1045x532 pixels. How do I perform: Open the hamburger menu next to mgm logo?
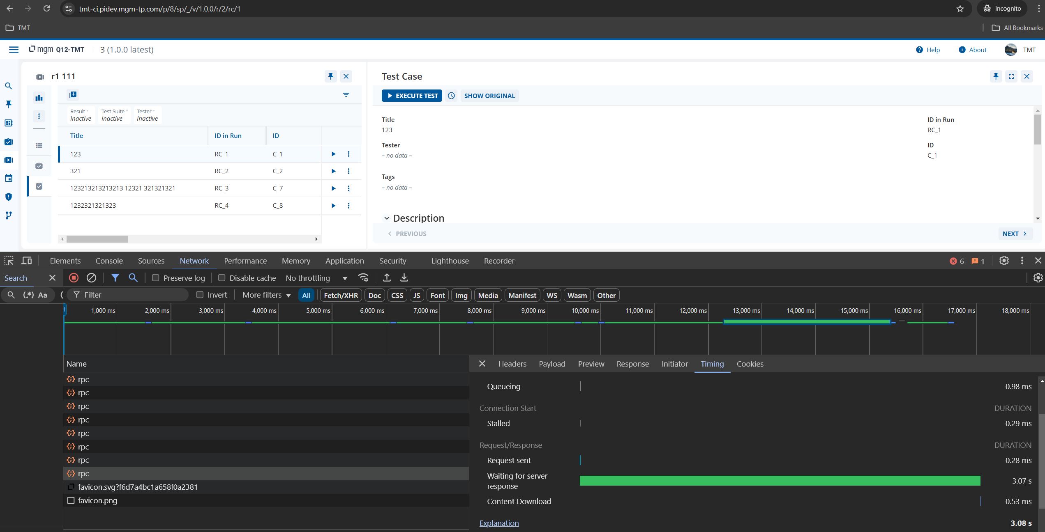click(x=14, y=50)
